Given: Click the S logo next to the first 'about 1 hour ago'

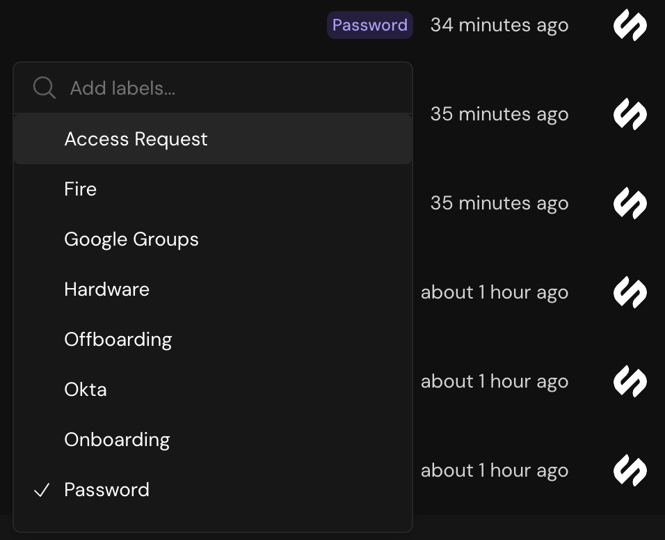Looking at the screenshot, I should 630,292.
